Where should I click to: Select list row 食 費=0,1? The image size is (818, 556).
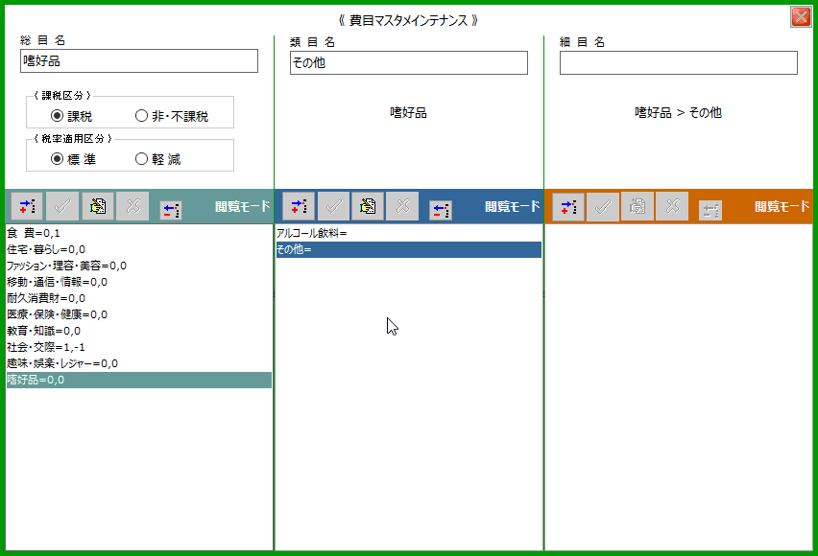pyautogui.click(x=139, y=233)
